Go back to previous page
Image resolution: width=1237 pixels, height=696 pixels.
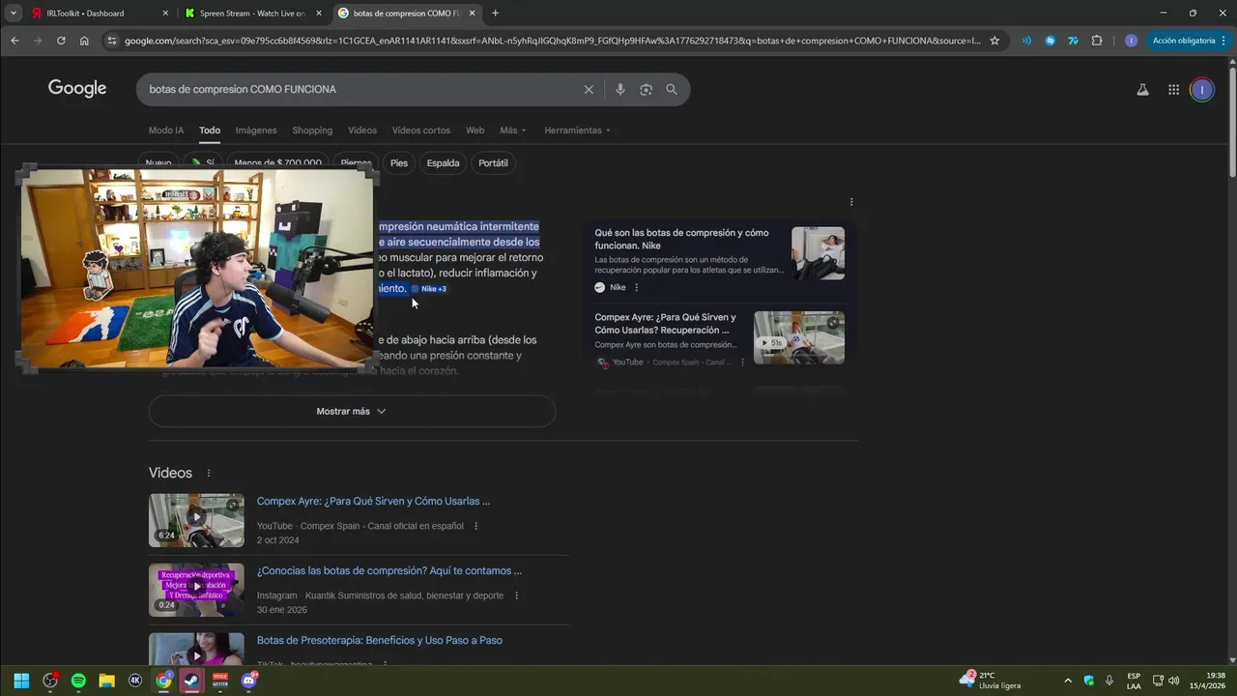(14, 41)
